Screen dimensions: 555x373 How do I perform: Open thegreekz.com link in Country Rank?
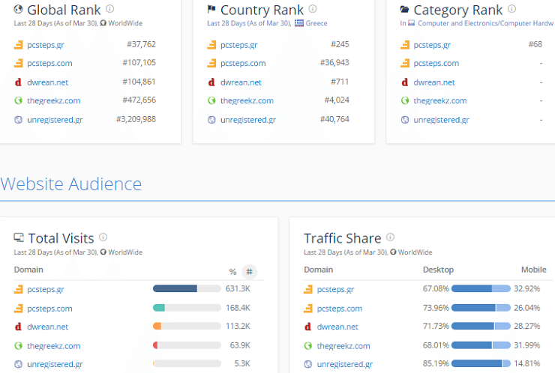click(247, 100)
